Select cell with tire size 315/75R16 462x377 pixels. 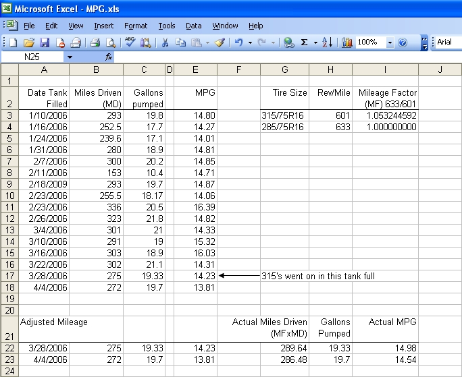coord(284,115)
